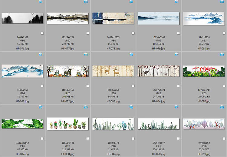Select the HF-086 flamingo and tropical plants thumbnail
This screenshot has height=157, width=227.
204,71
